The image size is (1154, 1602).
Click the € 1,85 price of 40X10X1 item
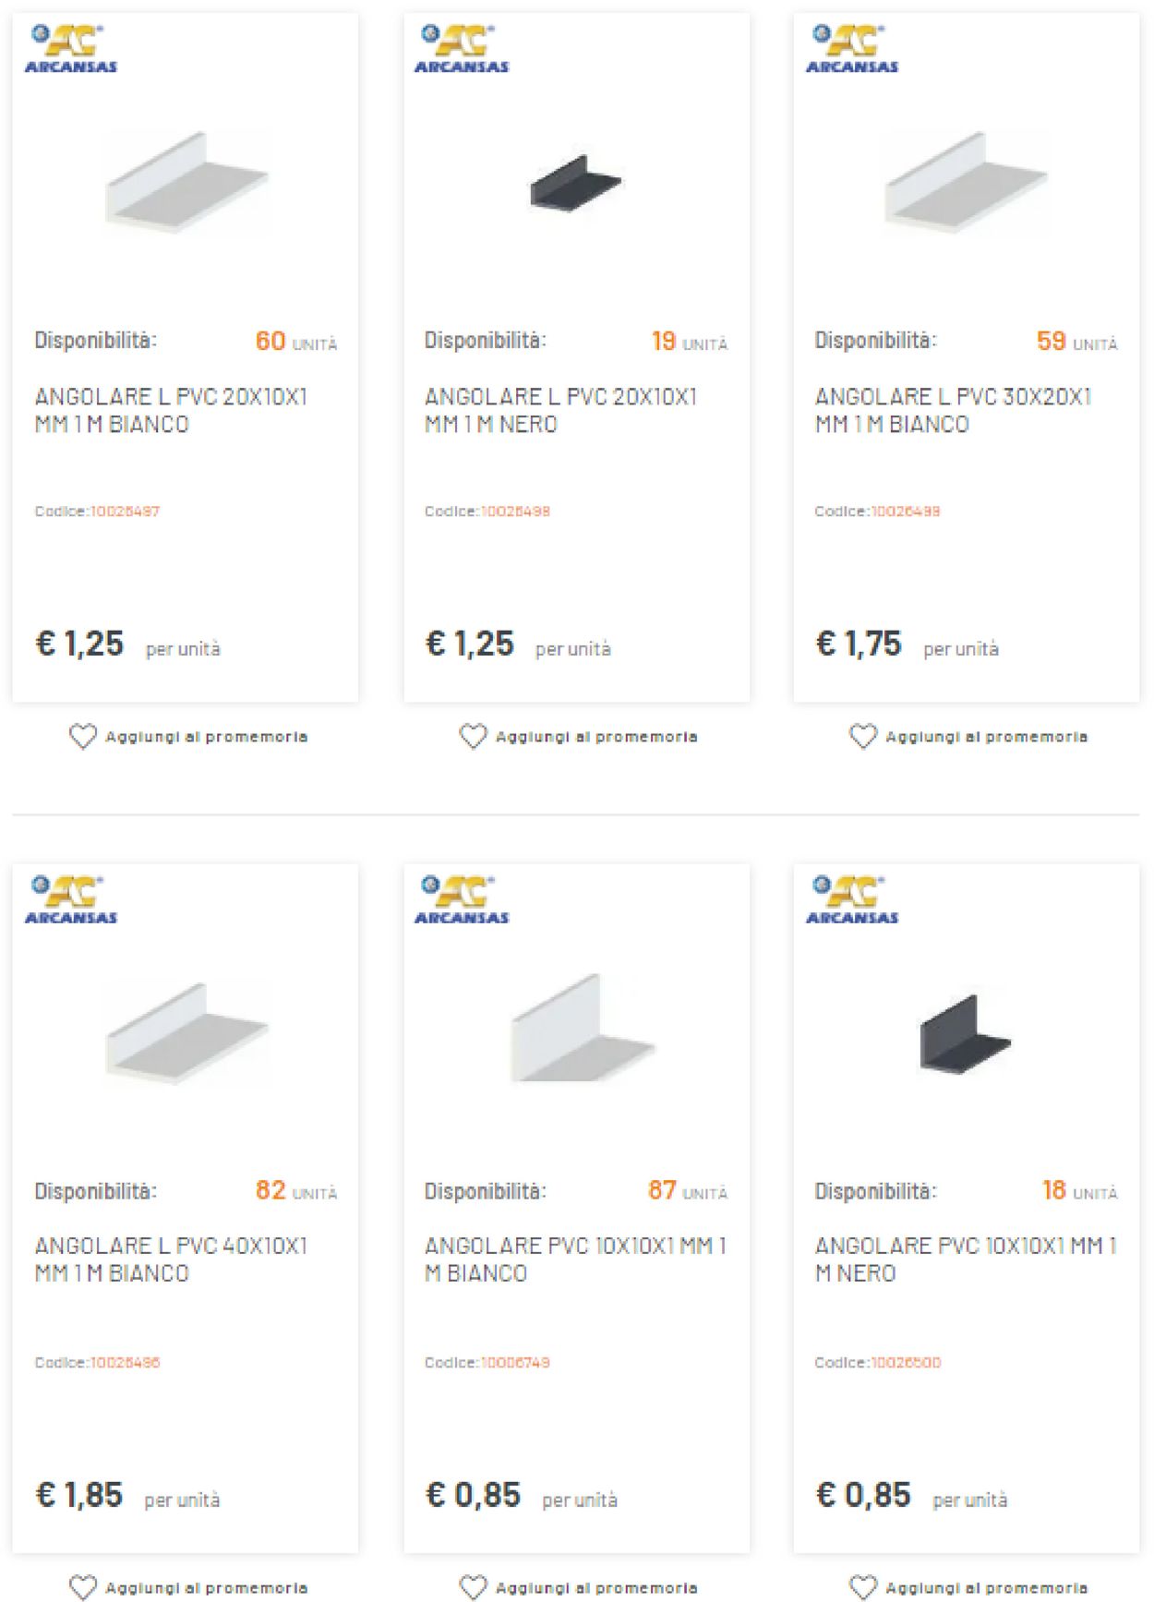pos(79,1494)
